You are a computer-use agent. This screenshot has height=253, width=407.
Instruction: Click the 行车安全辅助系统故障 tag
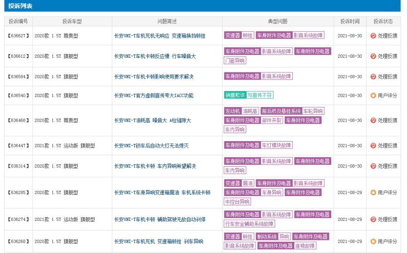pyautogui.click(x=249, y=224)
